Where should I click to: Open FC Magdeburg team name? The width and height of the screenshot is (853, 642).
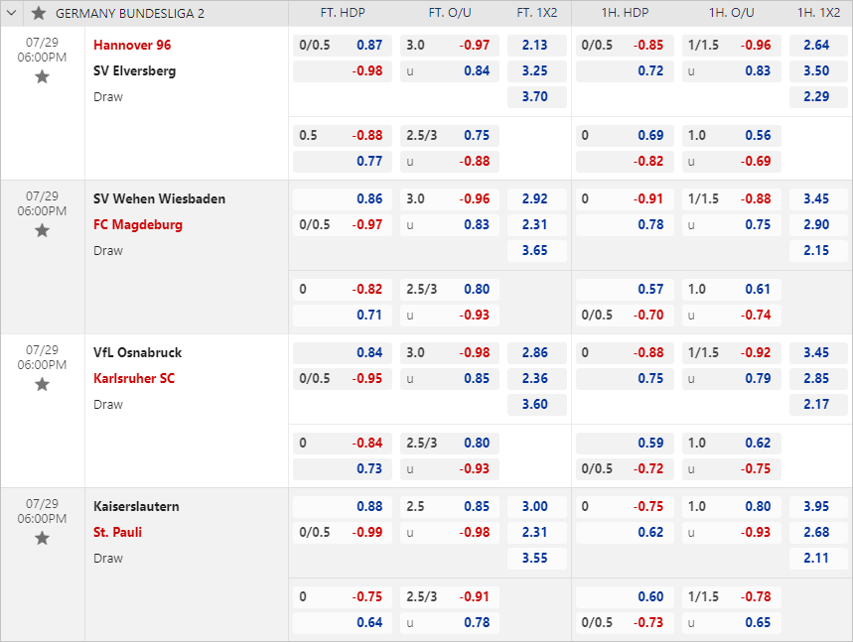click(138, 225)
